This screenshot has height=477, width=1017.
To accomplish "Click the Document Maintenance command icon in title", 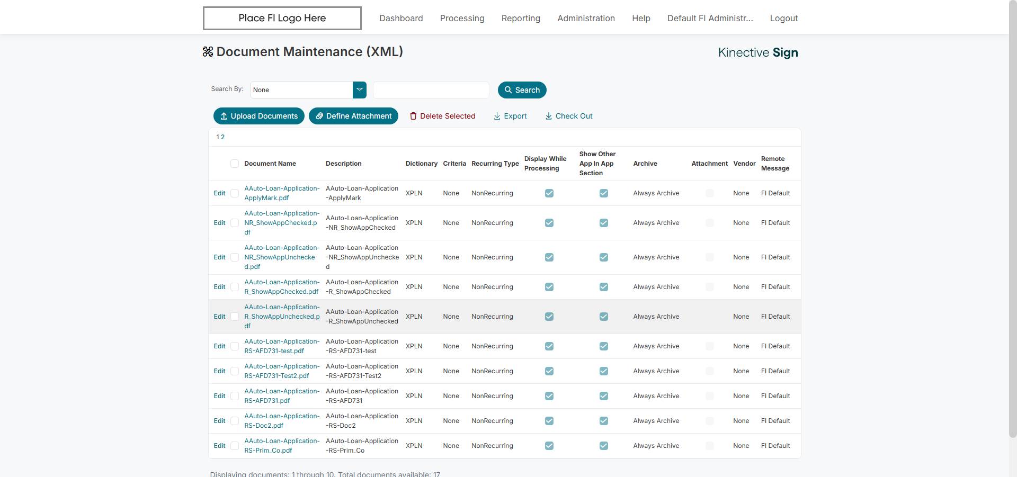I will 208,51.
